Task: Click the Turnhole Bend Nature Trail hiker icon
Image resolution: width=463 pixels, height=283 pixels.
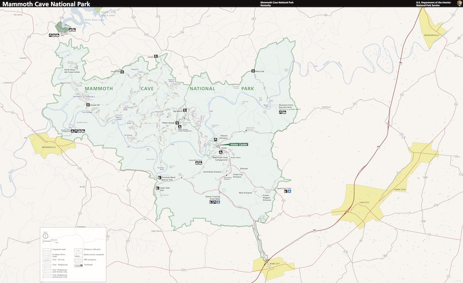Action: 160,178
